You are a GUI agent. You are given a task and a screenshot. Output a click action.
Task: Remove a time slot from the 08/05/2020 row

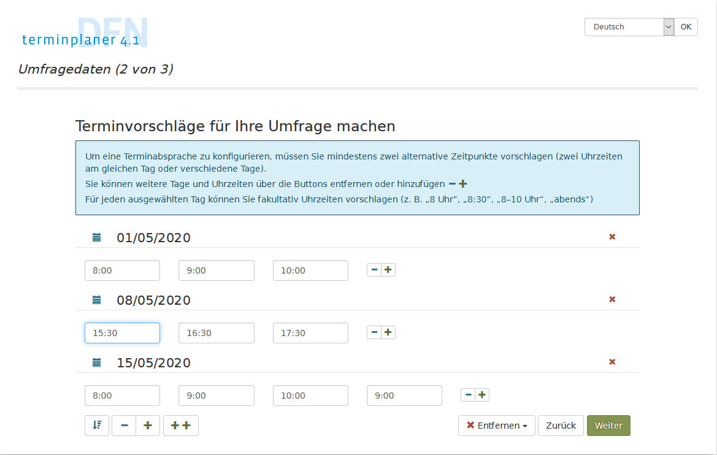click(x=374, y=332)
